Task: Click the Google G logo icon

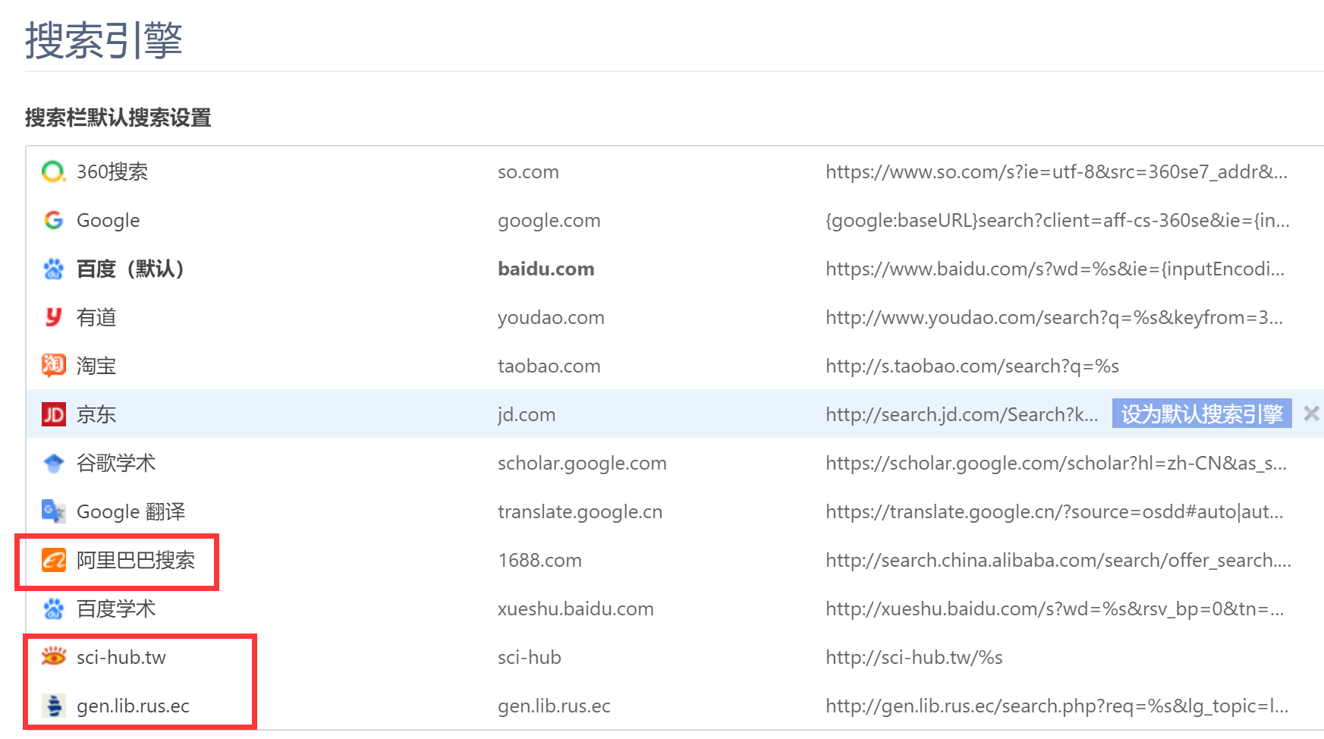Action: [x=53, y=220]
